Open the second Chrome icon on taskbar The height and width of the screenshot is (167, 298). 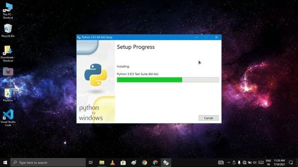[x=155, y=163]
